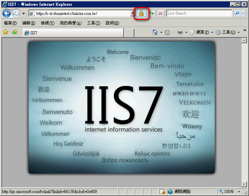Open the 工具(T) menu

click(x=94, y=23)
